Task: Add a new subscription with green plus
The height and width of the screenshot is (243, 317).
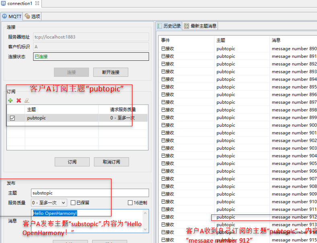Action: 10,100
